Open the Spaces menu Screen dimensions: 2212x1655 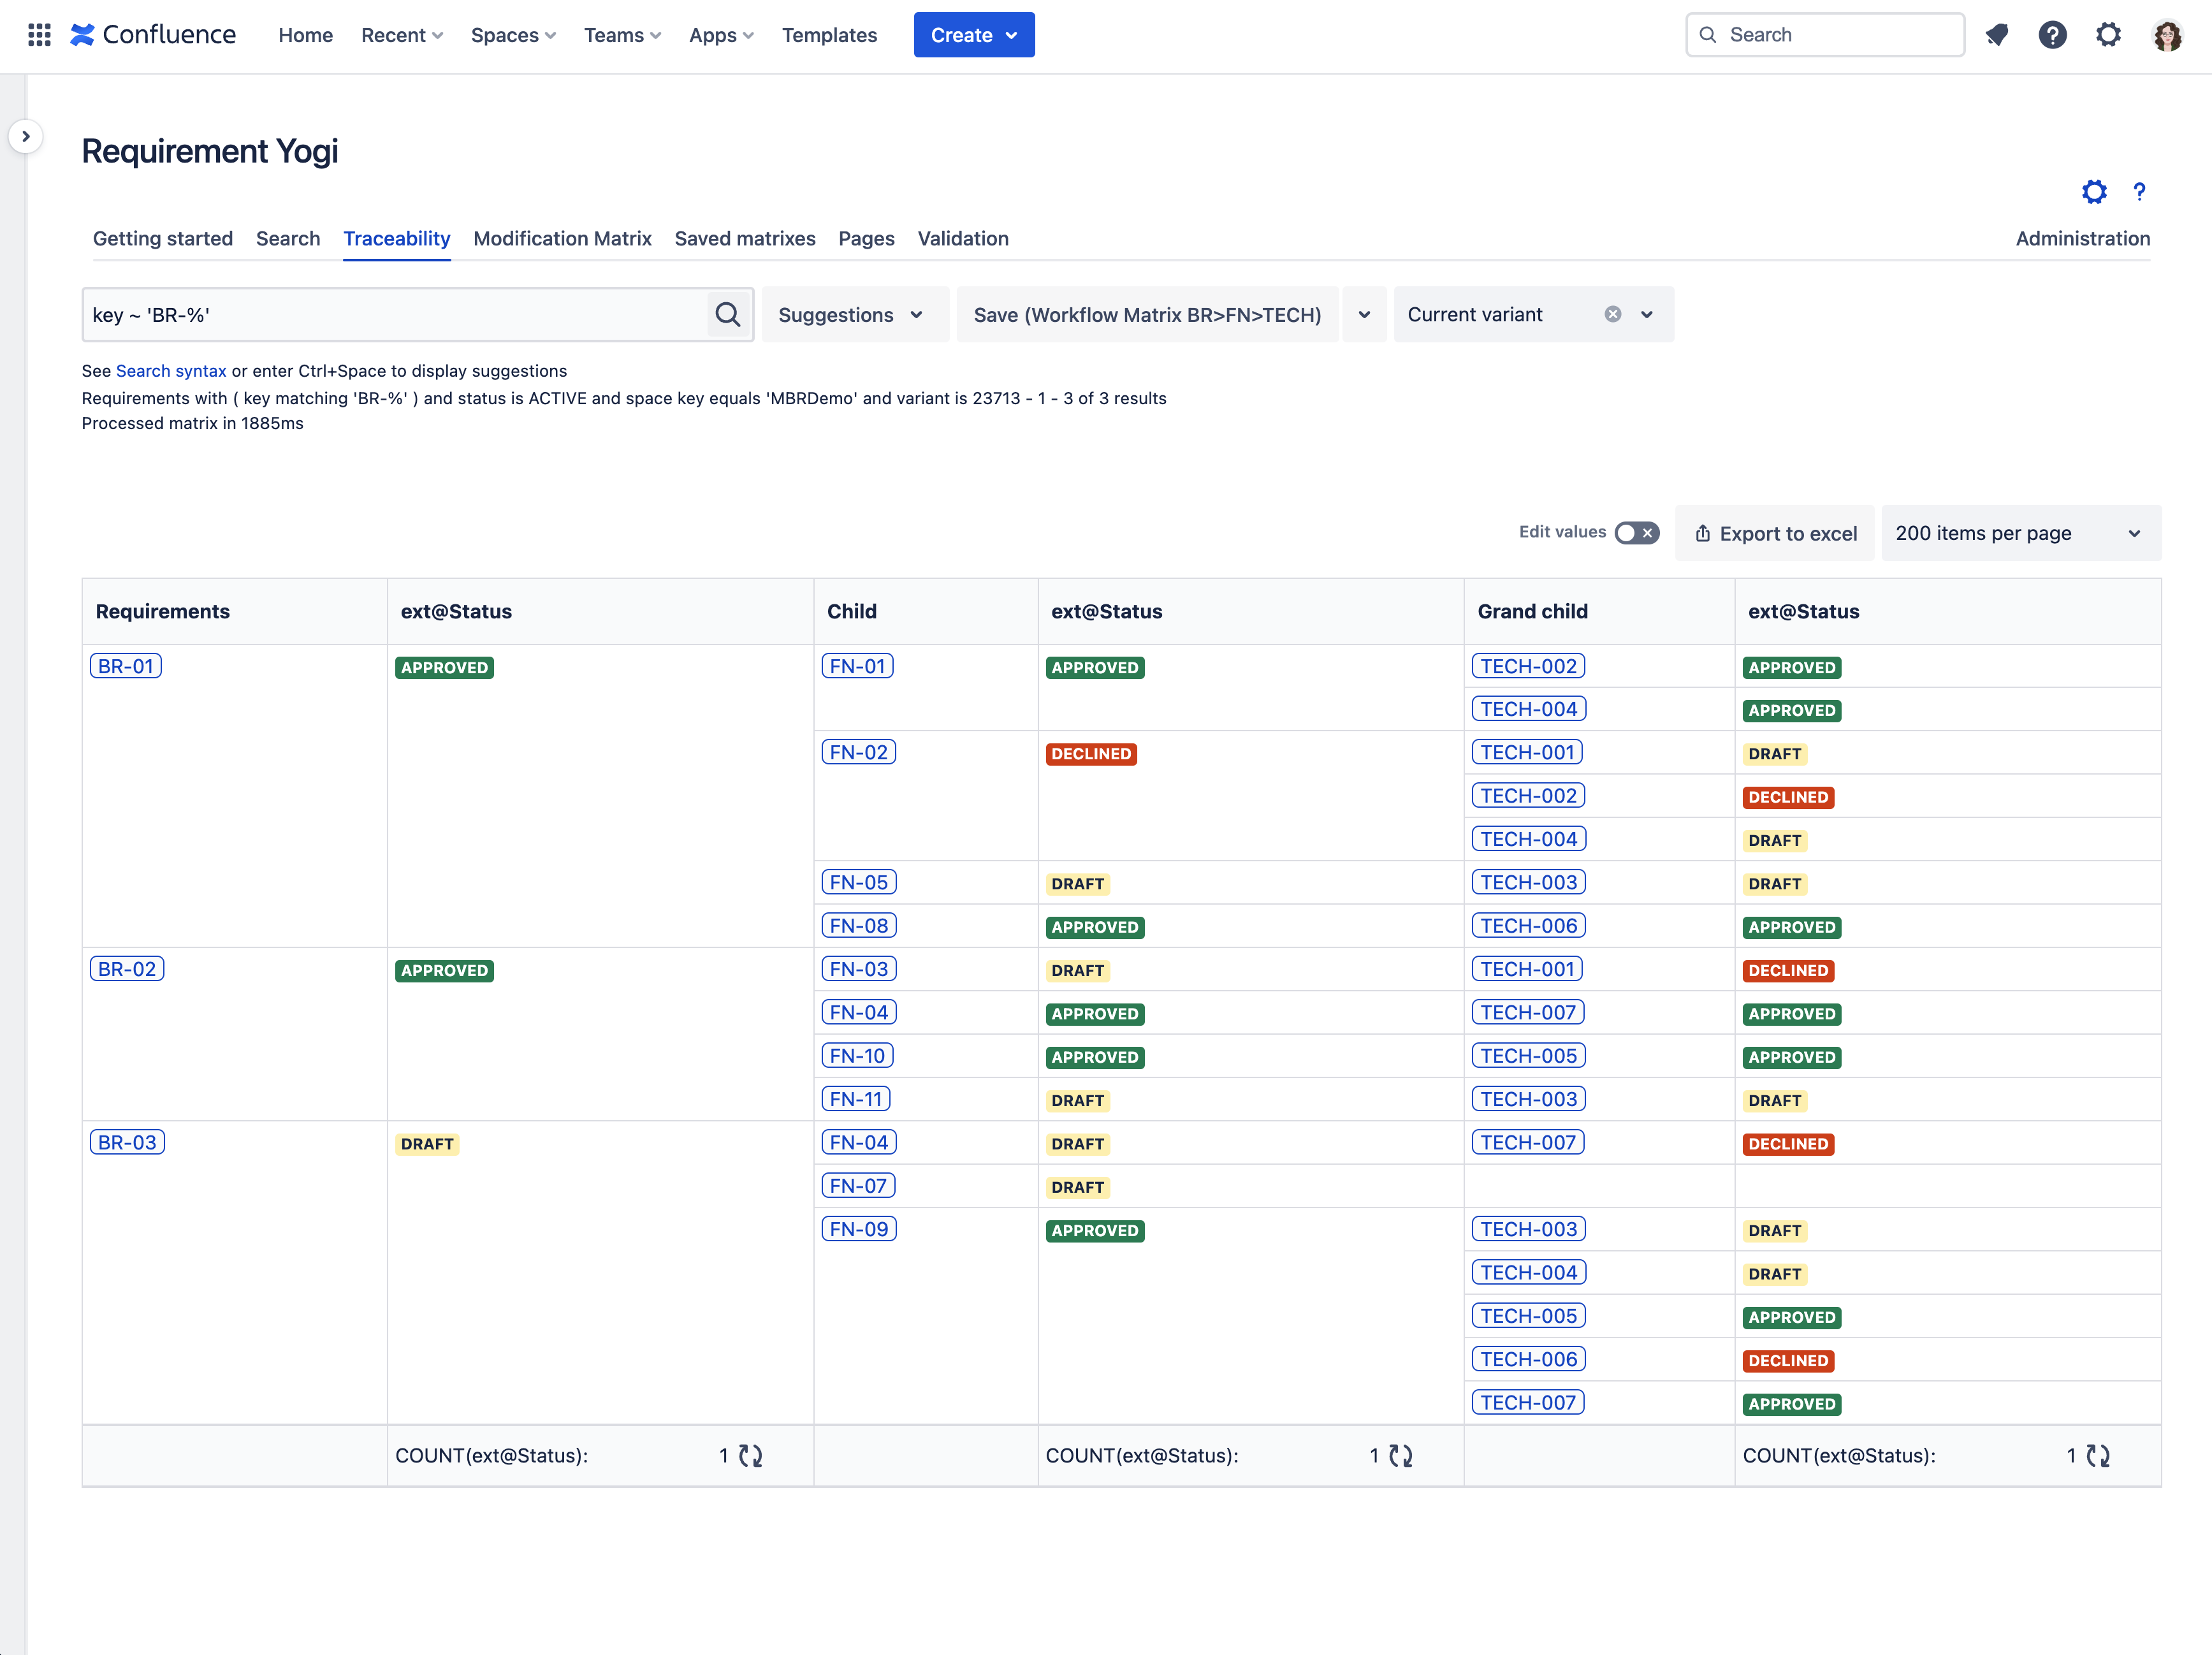[x=513, y=35]
